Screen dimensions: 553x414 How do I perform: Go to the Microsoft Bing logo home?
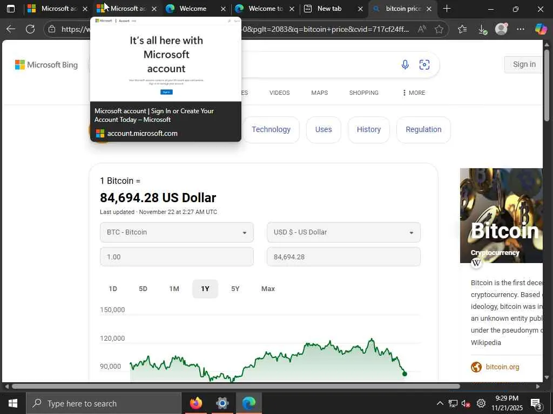(46, 65)
